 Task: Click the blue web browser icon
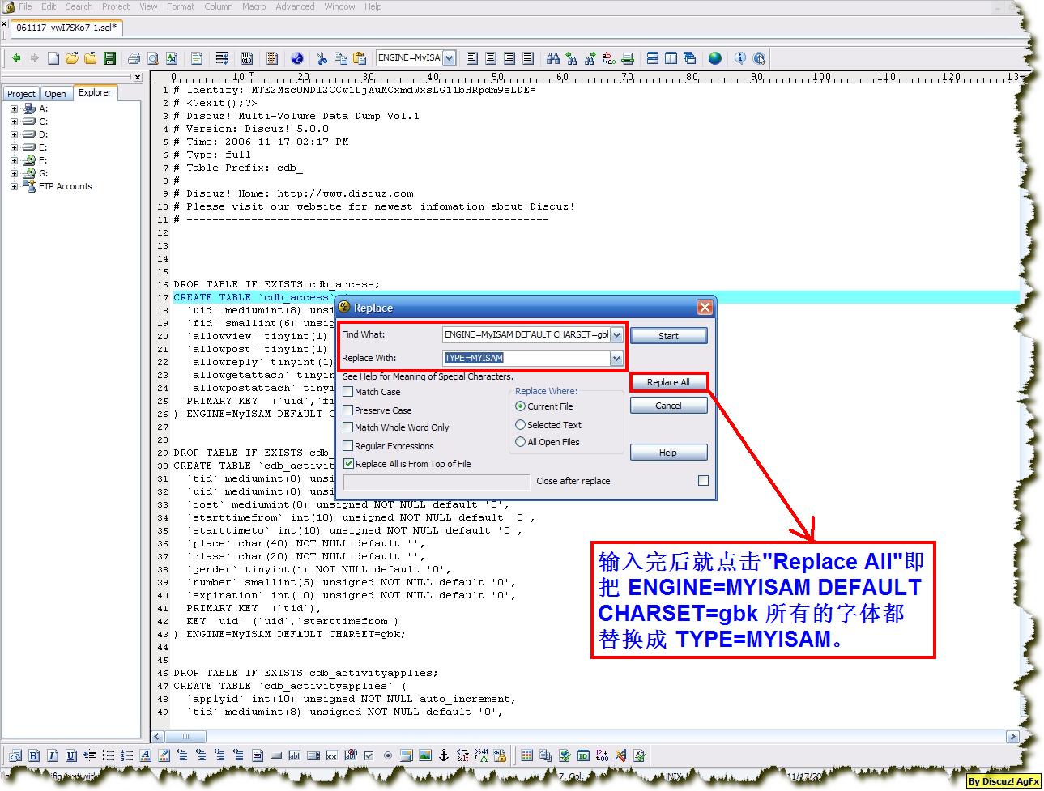(x=297, y=58)
